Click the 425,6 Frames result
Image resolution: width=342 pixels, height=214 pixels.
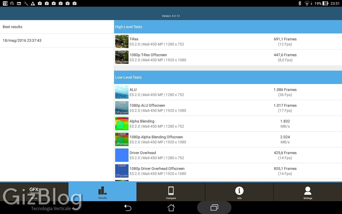tap(285, 153)
